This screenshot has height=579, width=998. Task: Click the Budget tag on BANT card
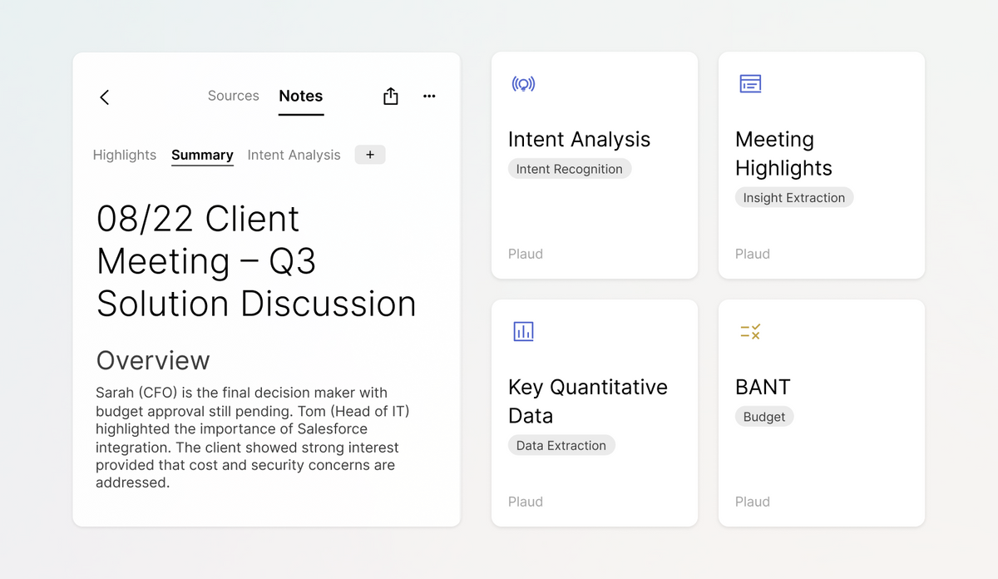(763, 417)
